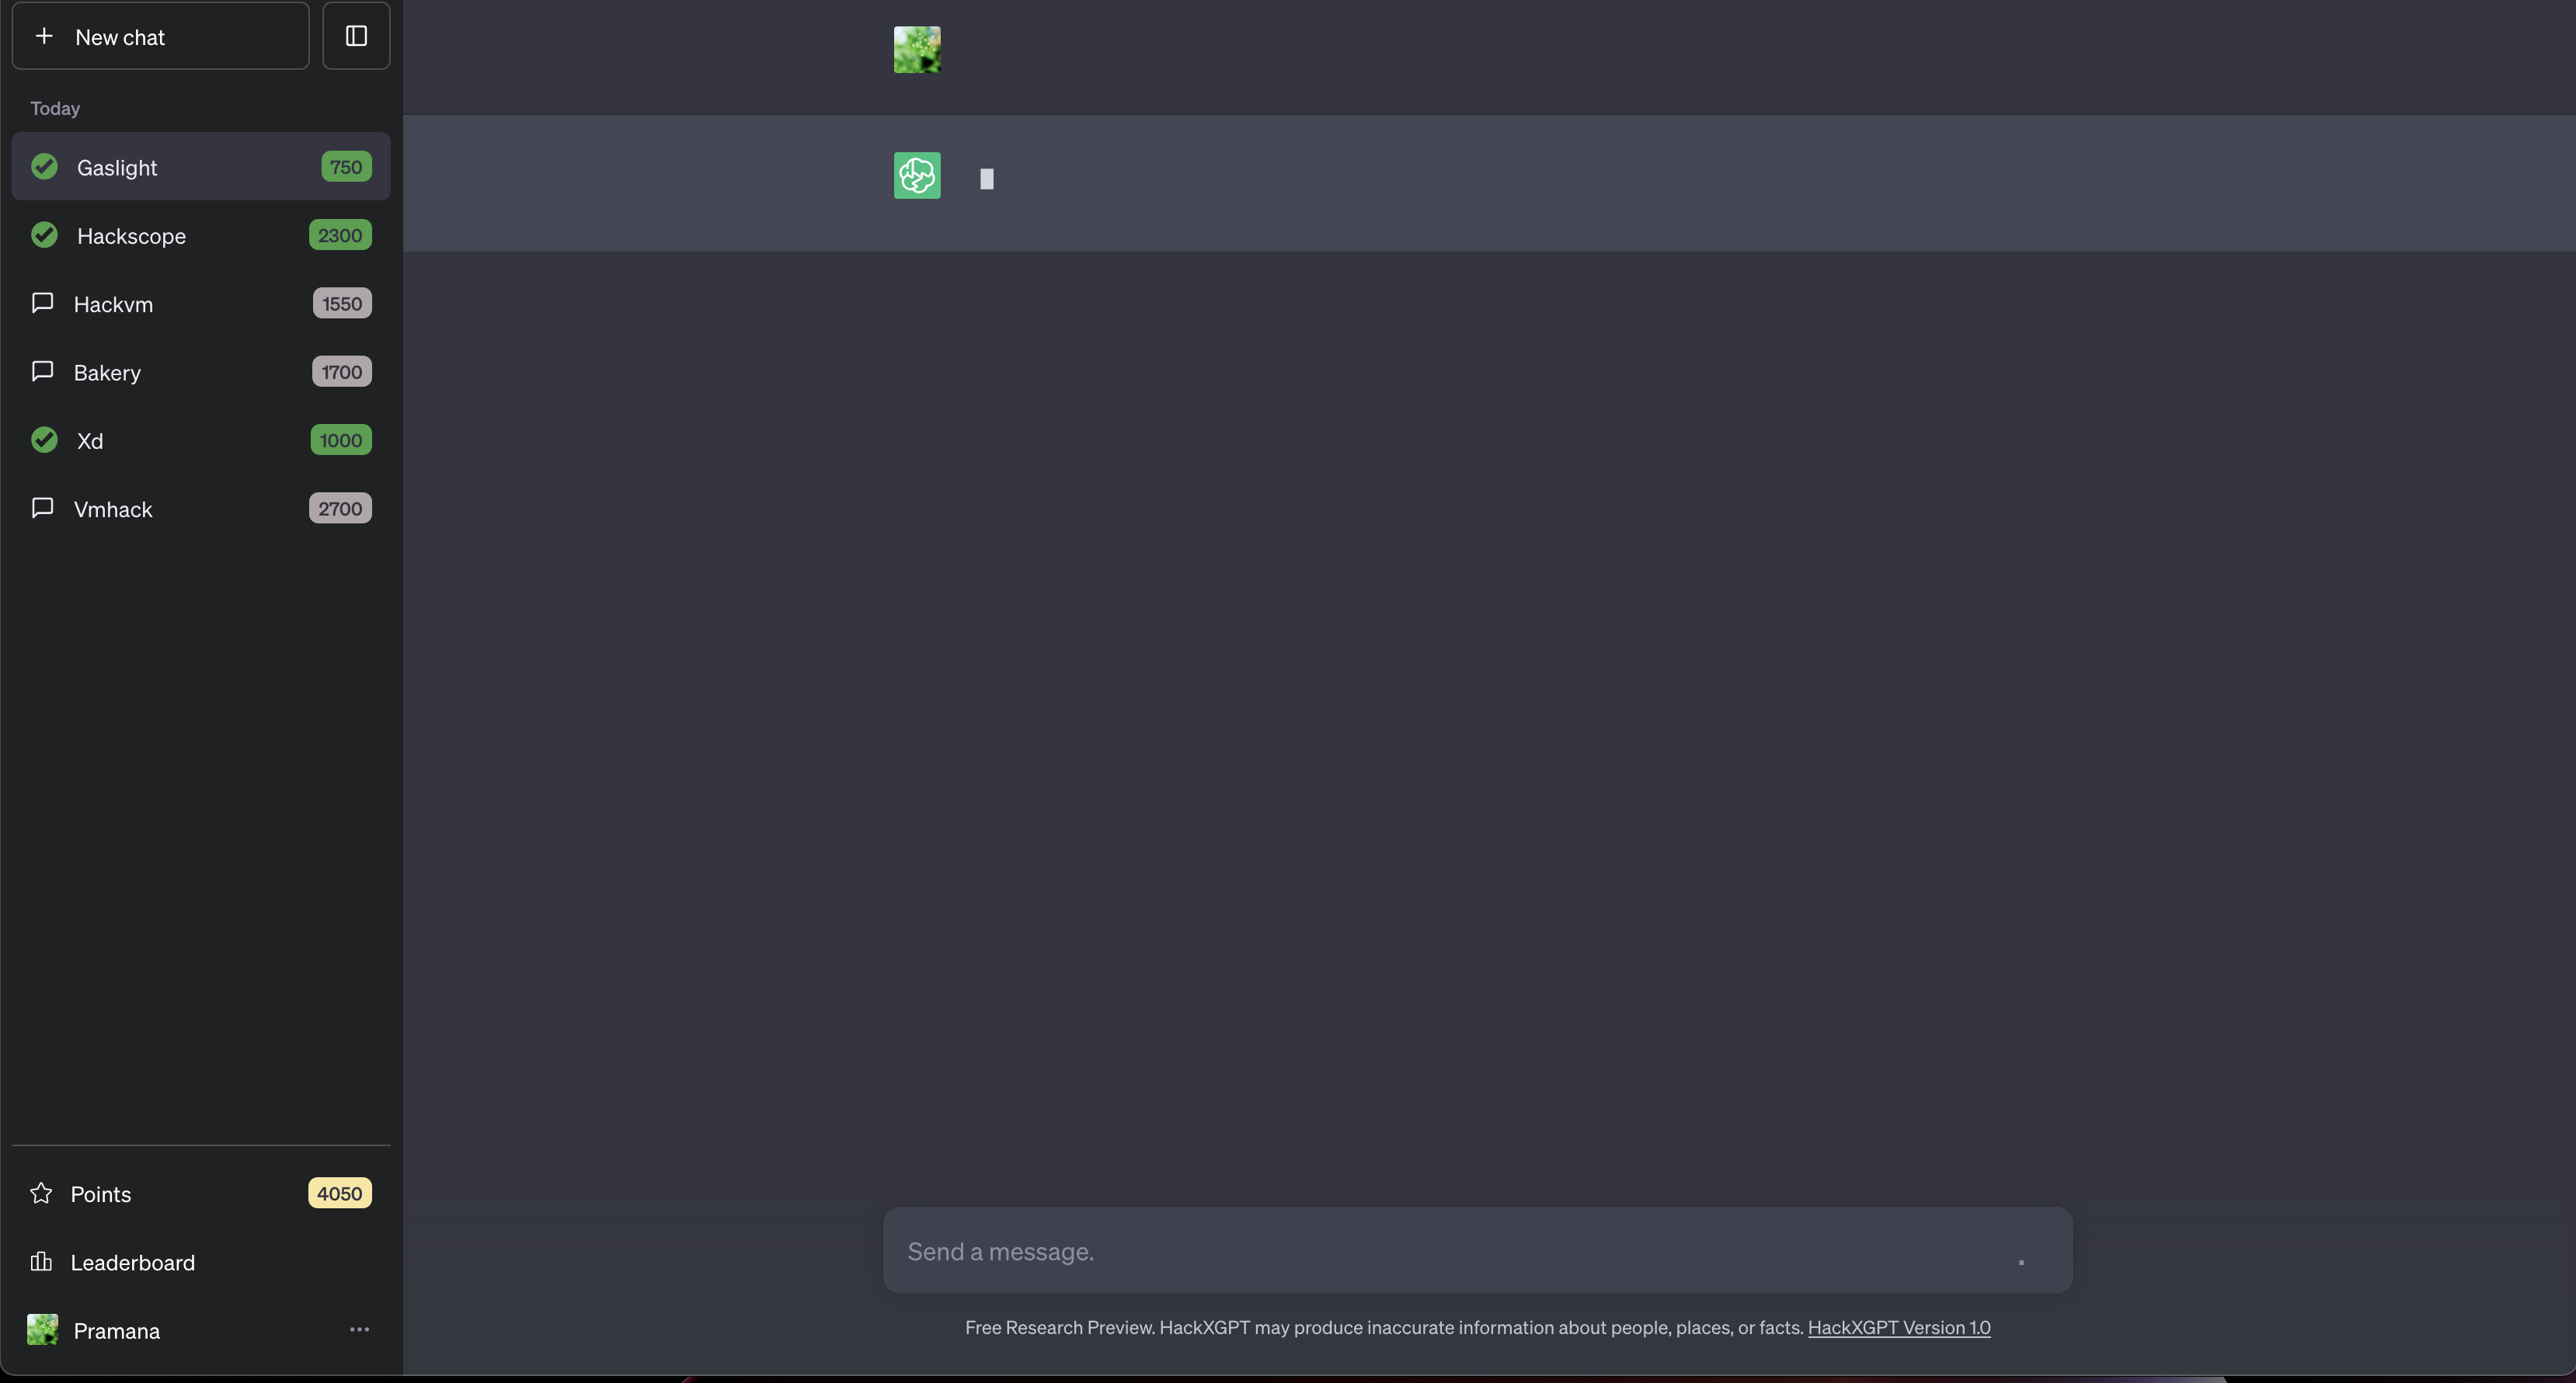This screenshot has width=2576, height=1383.
Task: Click the HackXGPT Version 1.0 link
Action: (x=1899, y=1327)
